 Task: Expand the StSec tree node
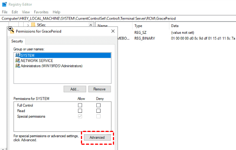pyautogui.click(x=28, y=25)
